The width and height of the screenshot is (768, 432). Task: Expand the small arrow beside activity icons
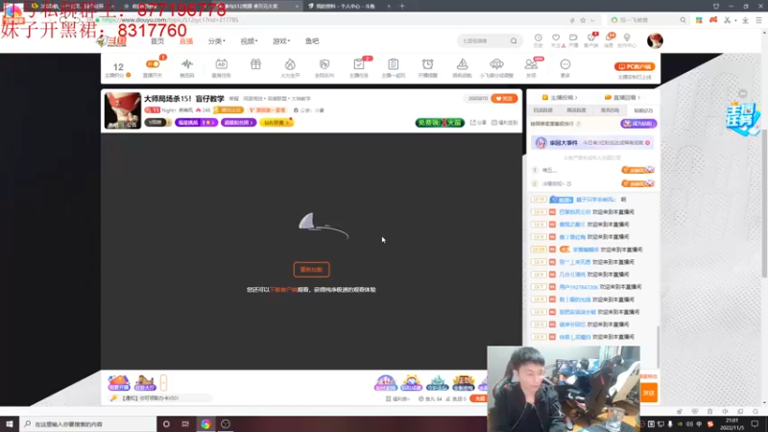coord(163,382)
